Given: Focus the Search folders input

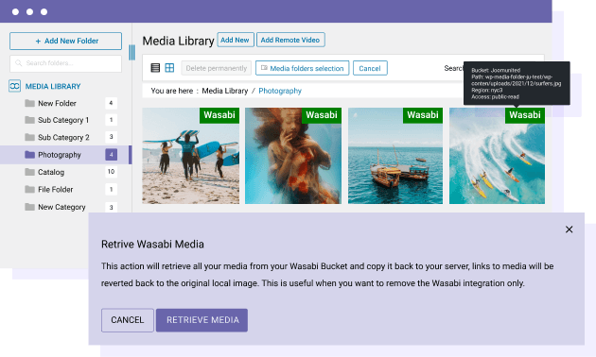Looking at the screenshot, I should coord(66,63).
